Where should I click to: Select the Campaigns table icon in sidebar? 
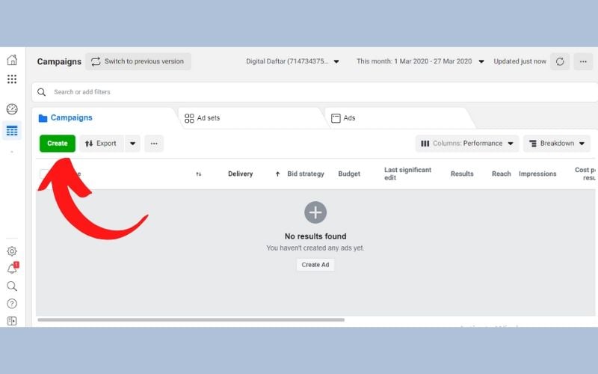[12, 130]
